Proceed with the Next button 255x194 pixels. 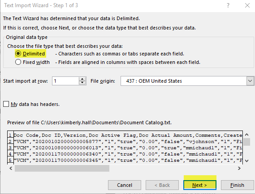(x=200, y=185)
